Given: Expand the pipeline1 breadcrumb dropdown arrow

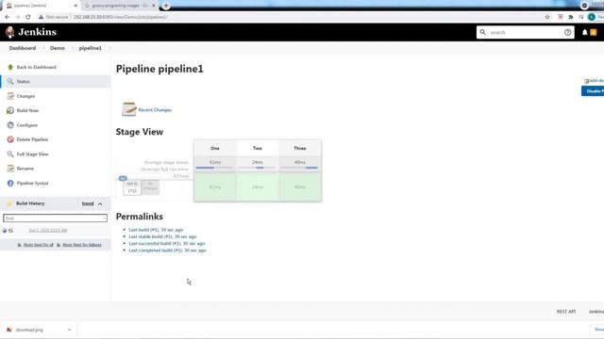Looking at the screenshot, I should (x=109, y=48).
